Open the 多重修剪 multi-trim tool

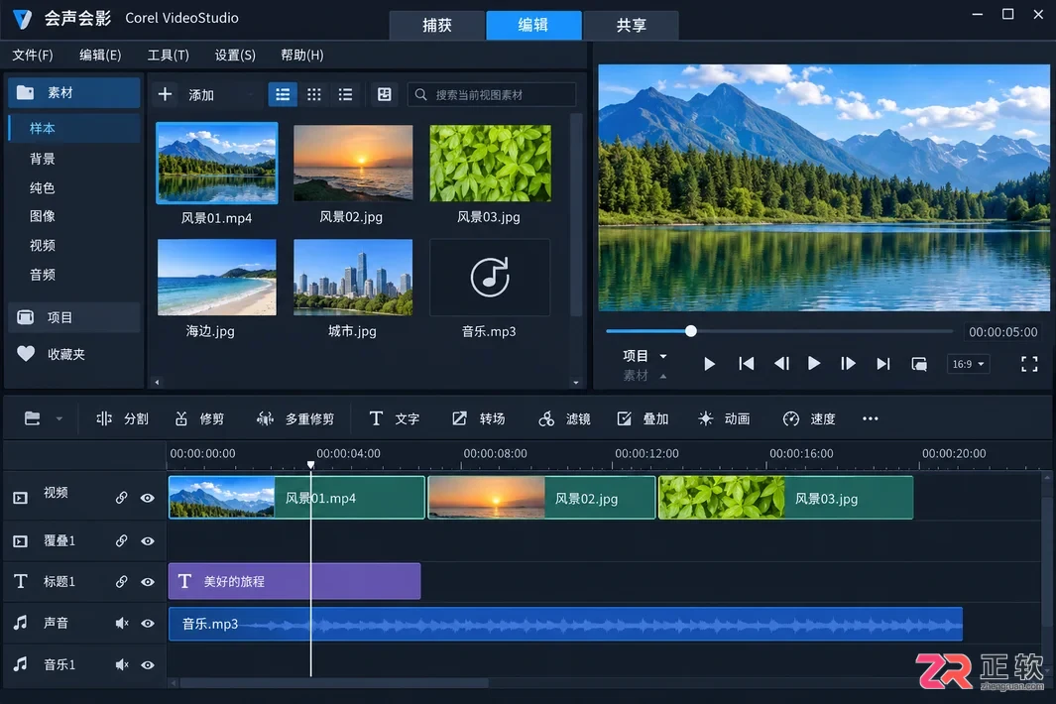[x=294, y=419]
